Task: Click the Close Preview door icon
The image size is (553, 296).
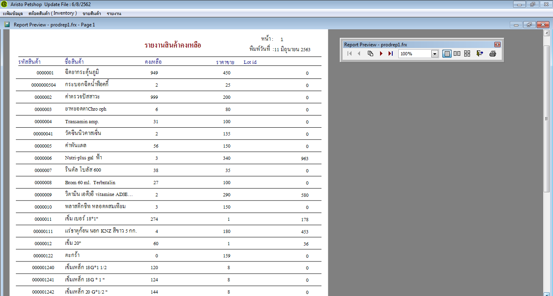Action: (480, 54)
